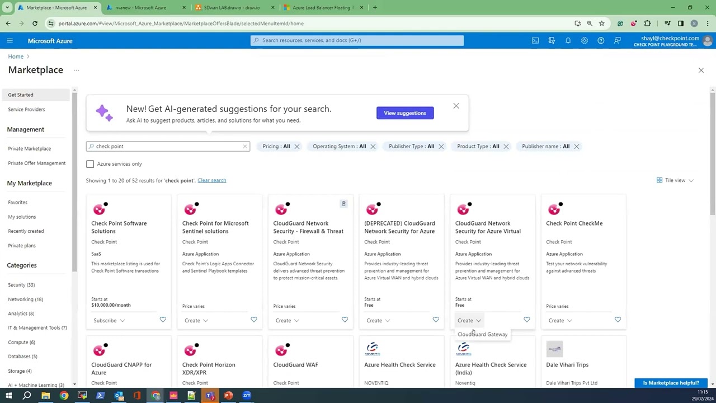Open the Networking (18) category
The width and height of the screenshot is (716, 403).
pos(25,299)
